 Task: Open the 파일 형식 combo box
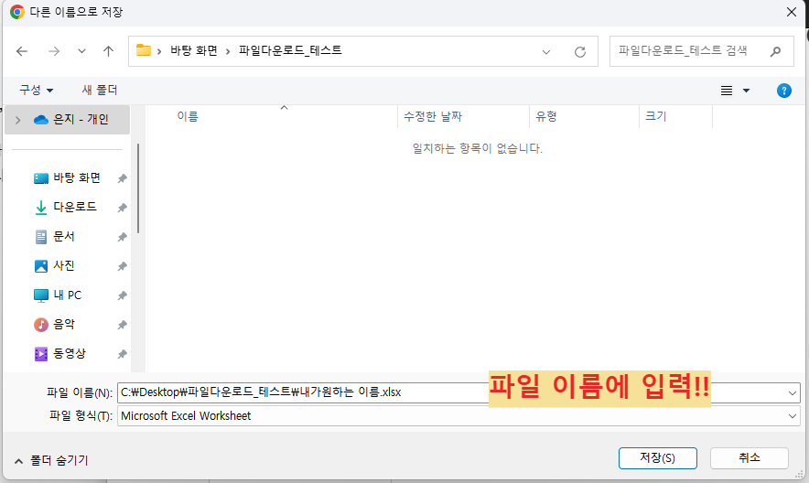458,416
